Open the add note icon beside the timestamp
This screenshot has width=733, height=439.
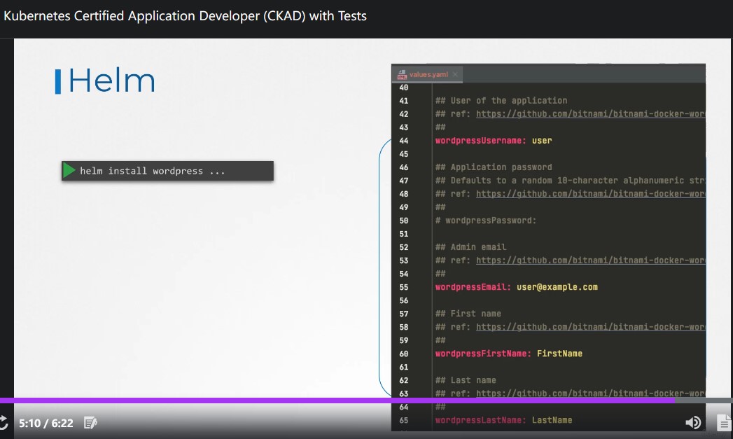[90, 423]
